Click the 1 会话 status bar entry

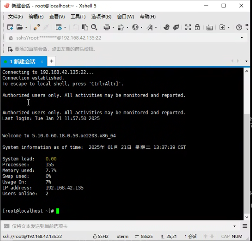pyautogui.click(x=191, y=236)
